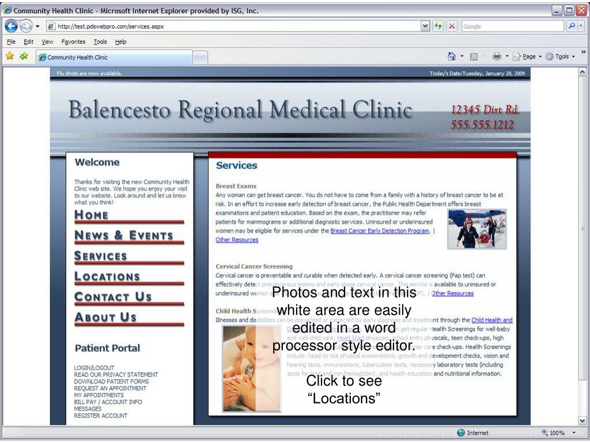Open My Appointments link
Screen dimensions: 590x442
99,395
